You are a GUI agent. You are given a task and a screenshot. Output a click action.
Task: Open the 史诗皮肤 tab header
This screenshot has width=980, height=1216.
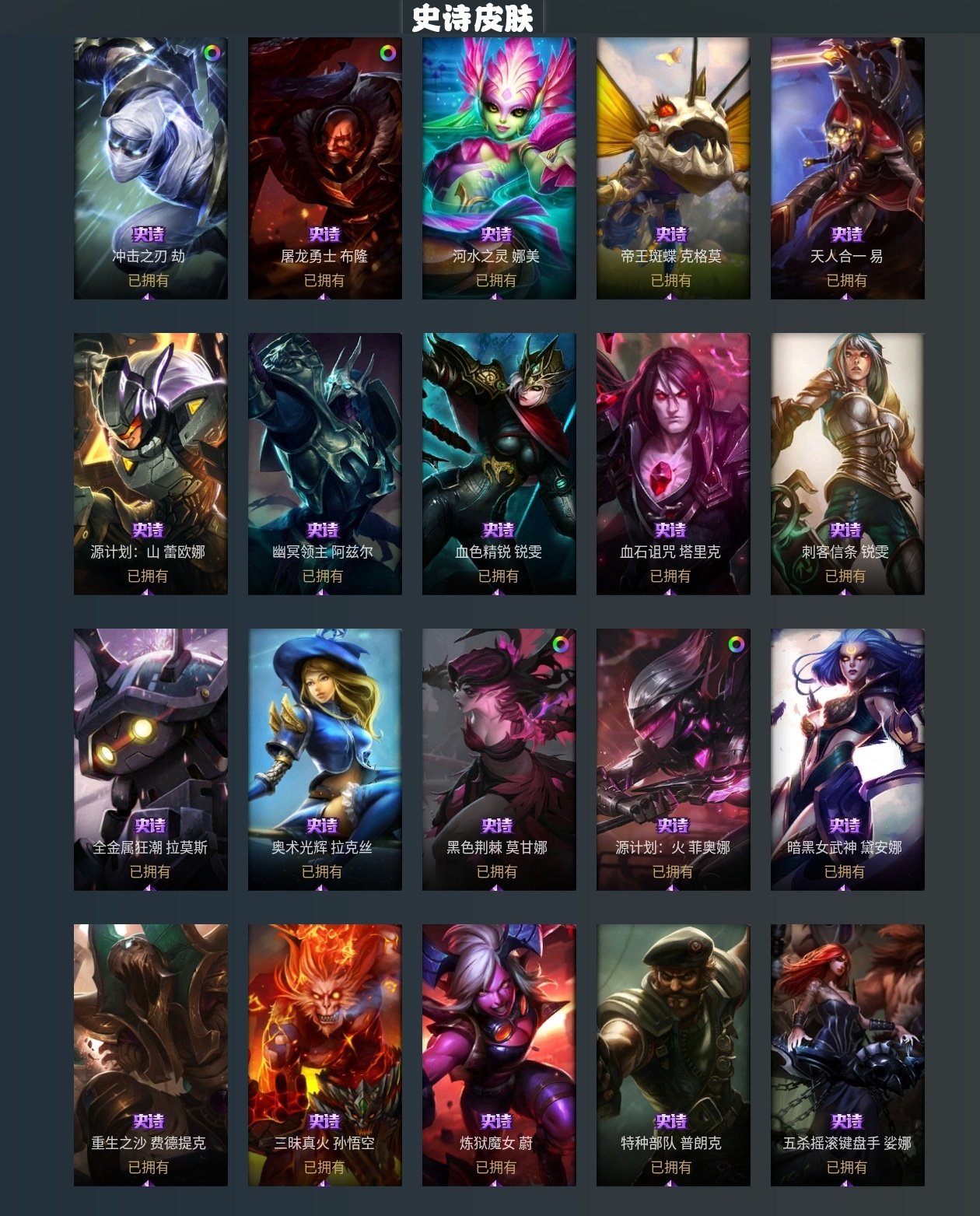click(472, 18)
